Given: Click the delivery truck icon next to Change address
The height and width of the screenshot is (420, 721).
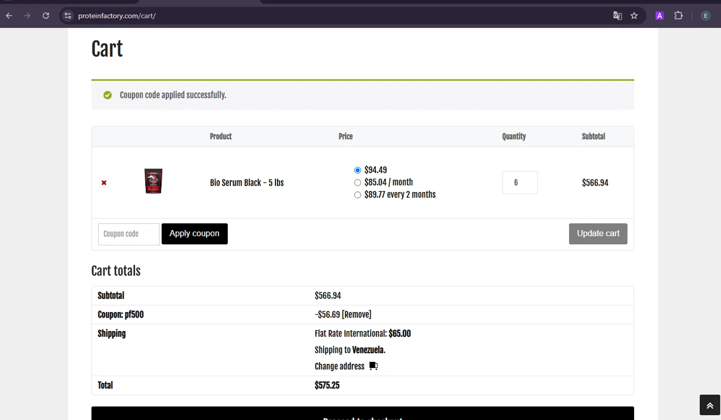Looking at the screenshot, I should [x=373, y=366].
